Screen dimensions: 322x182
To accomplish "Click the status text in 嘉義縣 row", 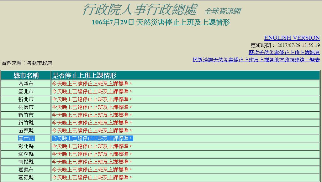I will 92,177.
